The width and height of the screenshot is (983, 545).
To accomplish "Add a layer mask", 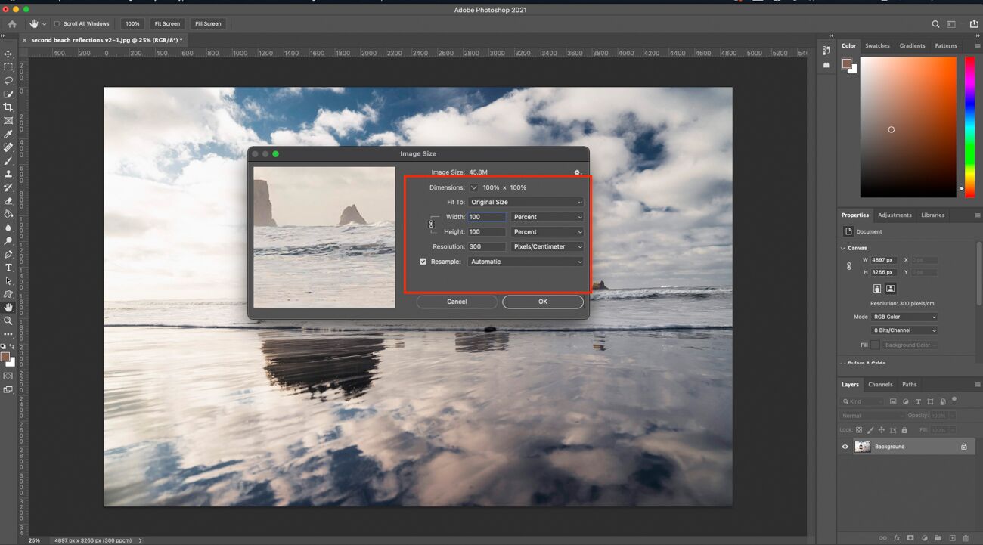I will (x=911, y=538).
